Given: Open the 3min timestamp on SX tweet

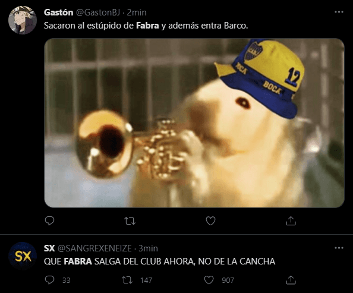Looking at the screenshot, I should point(148,248).
